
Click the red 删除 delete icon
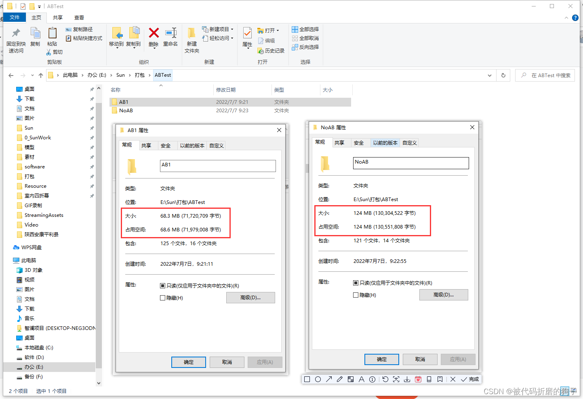pos(154,33)
